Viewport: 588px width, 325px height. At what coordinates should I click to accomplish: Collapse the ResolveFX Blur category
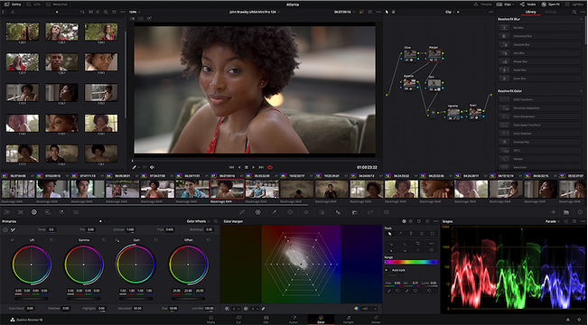582,19
